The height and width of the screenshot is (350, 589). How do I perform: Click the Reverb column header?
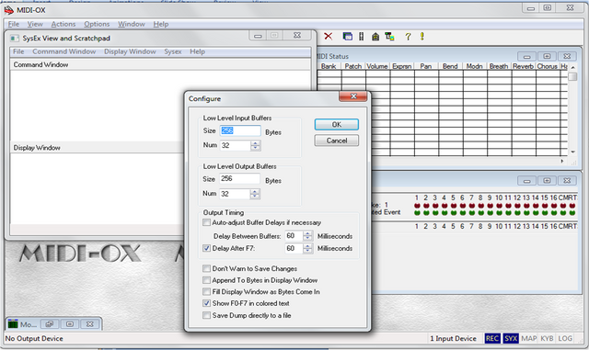pos(524,66)
